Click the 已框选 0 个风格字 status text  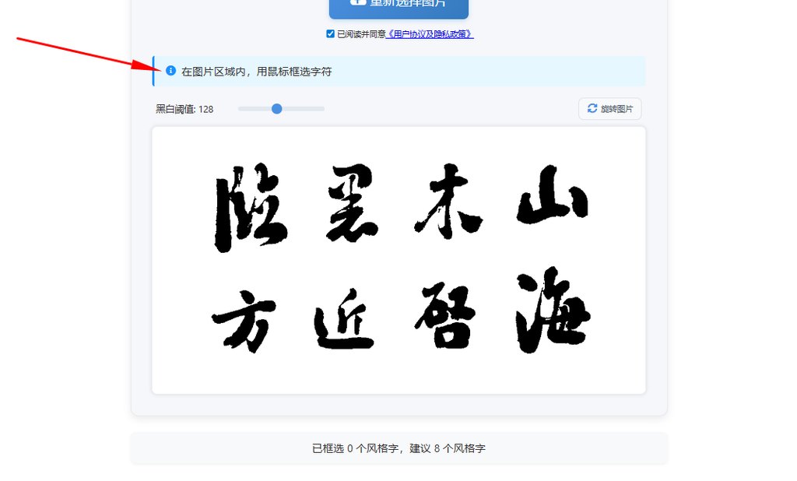coord(398,448)
